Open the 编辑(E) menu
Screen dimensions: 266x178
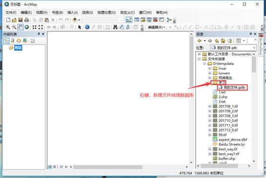26,12
